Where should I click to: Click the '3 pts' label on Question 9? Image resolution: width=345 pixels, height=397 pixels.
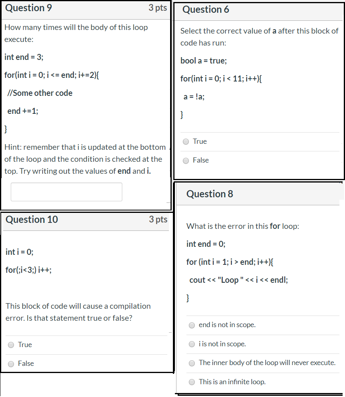tap(158, 8)
